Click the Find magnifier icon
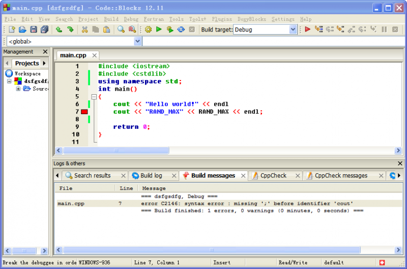The width and height of the screenshot is (407, 269). coord(121,30)
